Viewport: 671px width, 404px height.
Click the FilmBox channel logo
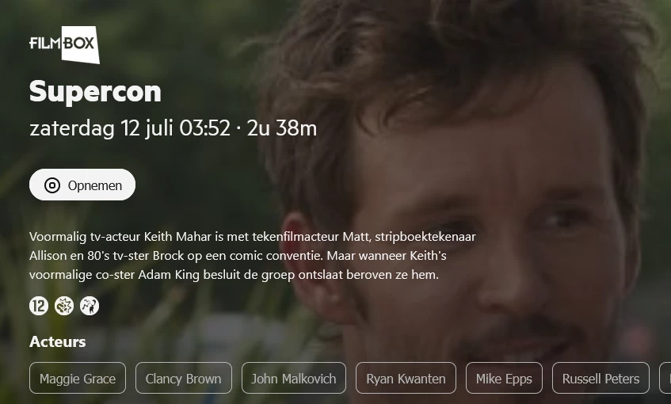65,44
